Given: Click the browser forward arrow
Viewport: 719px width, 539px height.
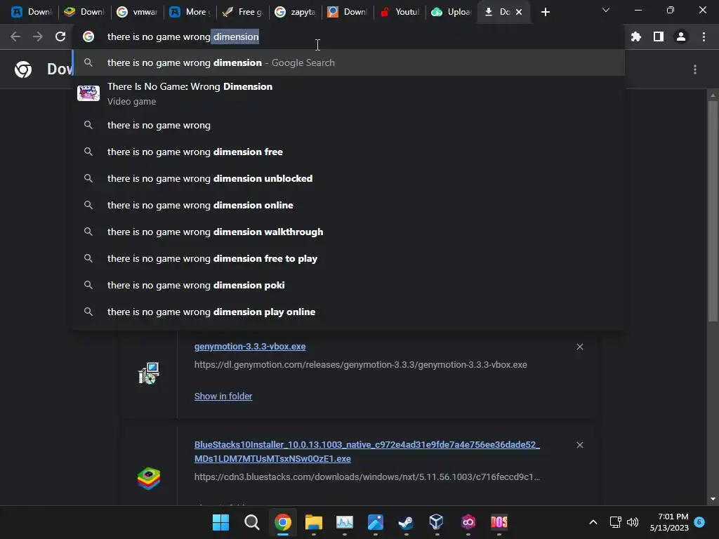Looking at the screenshot, I should 38,36.
